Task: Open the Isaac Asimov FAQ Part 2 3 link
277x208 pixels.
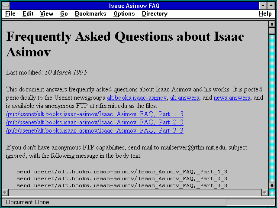Action: point(95,122)
